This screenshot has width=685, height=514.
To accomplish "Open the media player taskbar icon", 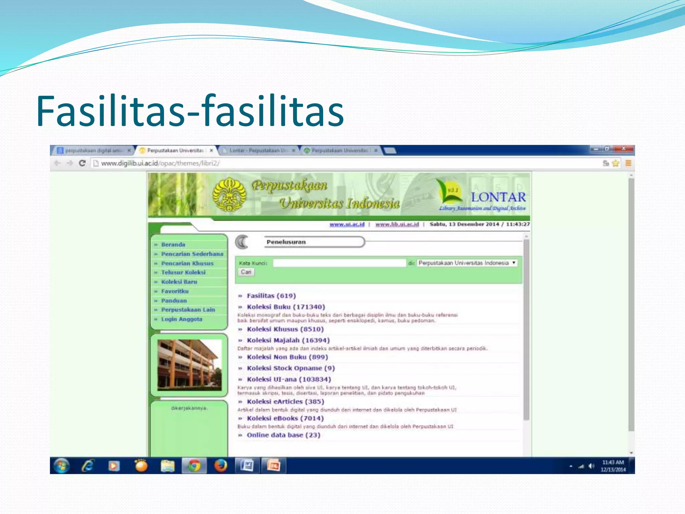I will 114,466.
